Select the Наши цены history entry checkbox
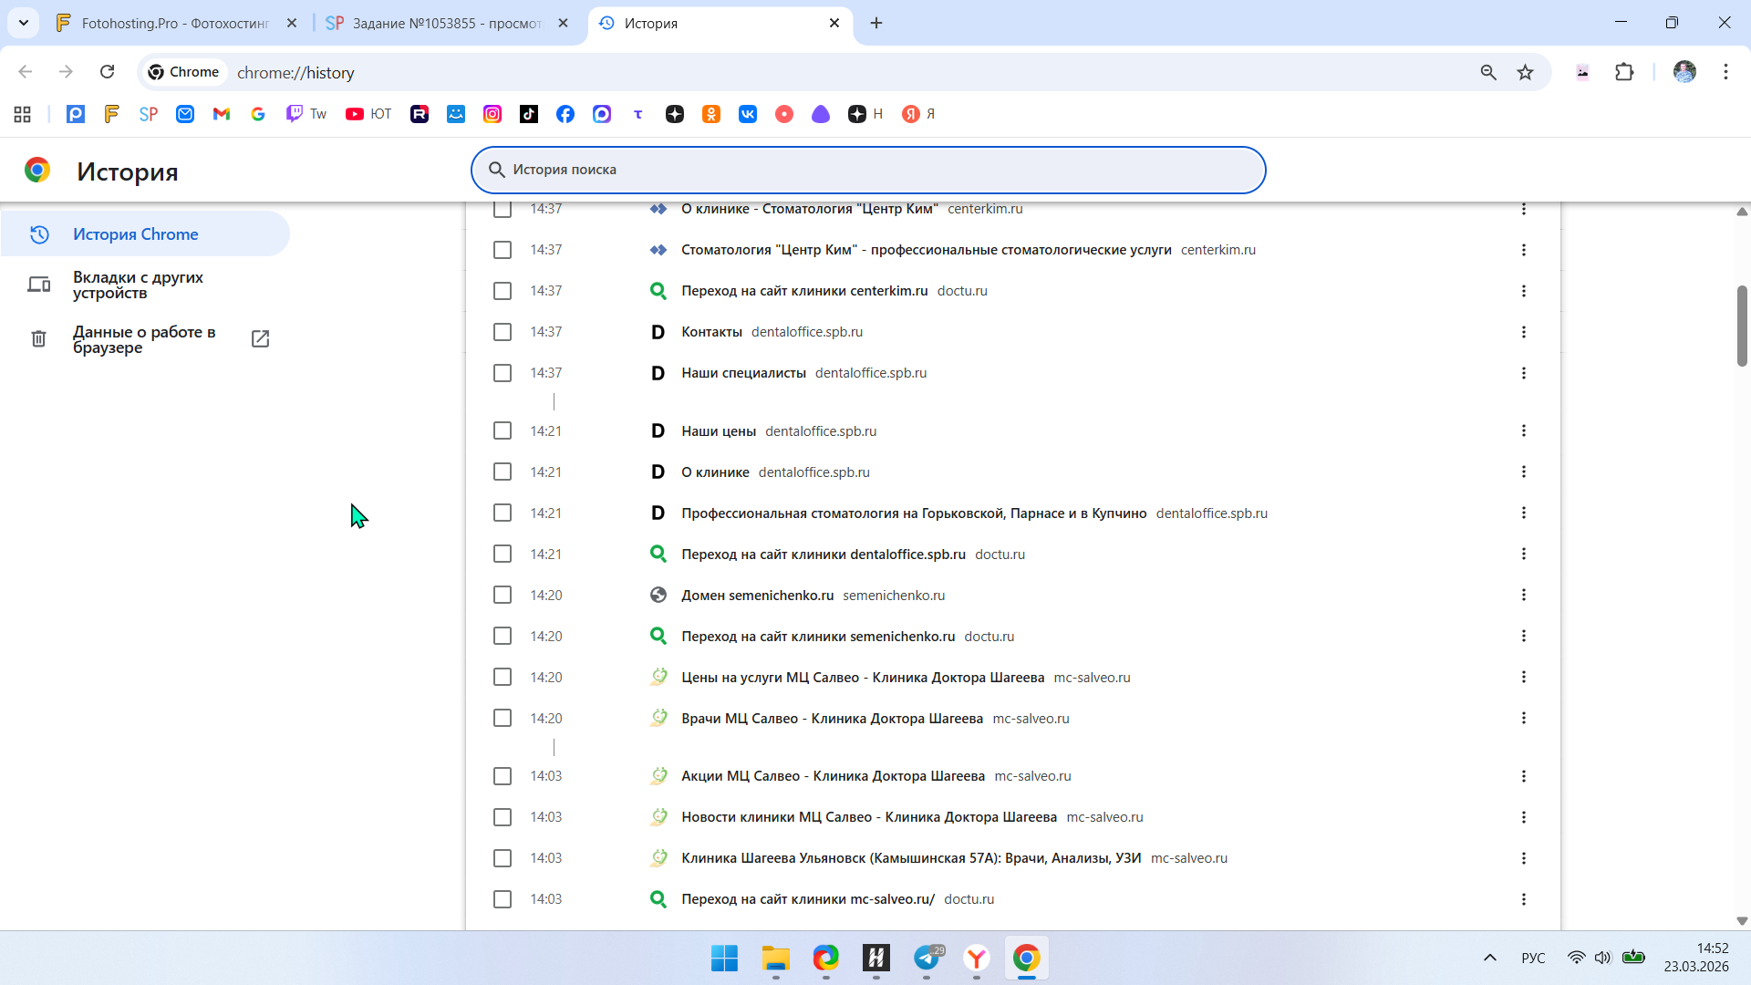The width and height of the screenshot is (1751, 985). tap(503, 430)
